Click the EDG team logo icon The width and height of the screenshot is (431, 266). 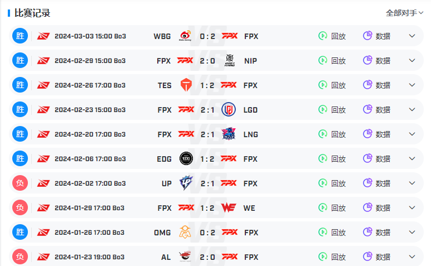[x=186, y=158]
